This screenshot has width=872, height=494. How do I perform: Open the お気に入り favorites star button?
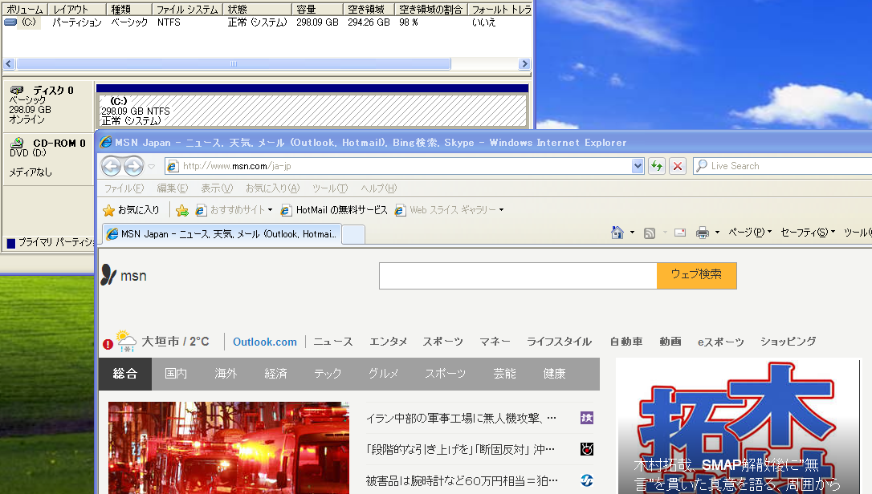point(131,210)
